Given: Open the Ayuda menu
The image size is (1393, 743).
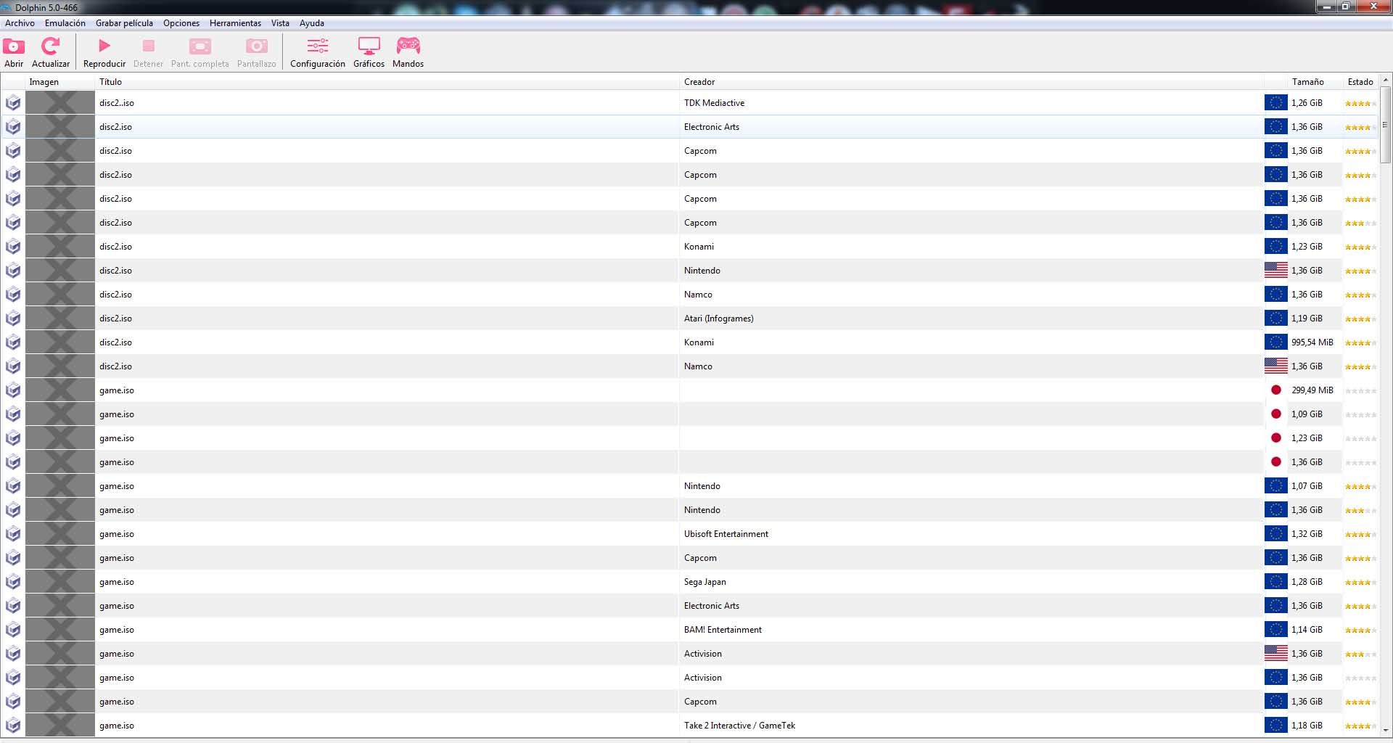Looking at the screenshot, I should [x=312, y=23].
